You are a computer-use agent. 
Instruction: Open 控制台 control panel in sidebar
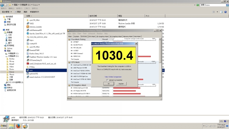(x=5, y=88)
